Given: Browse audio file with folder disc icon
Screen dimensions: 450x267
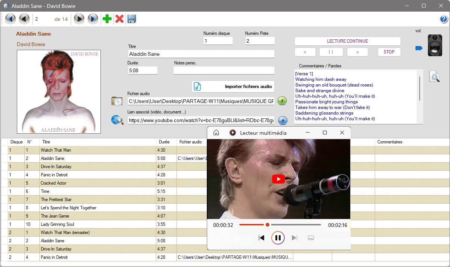Looking at the screenshot, I should point(117,101).
